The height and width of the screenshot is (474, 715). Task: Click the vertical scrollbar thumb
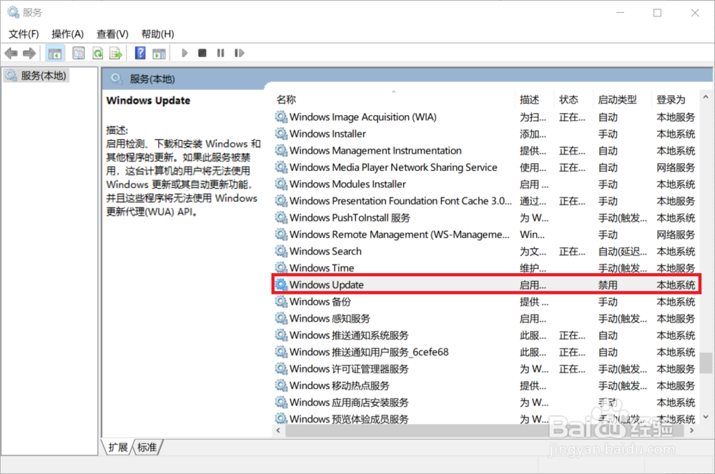[706, 362]
